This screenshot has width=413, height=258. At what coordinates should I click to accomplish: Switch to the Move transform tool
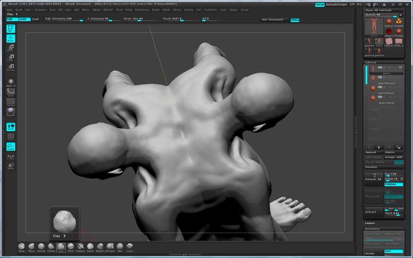[11, 48]
